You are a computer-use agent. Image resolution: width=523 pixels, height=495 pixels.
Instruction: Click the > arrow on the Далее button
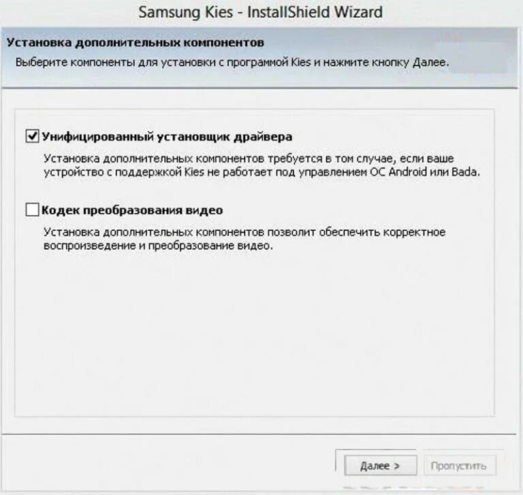396,466
